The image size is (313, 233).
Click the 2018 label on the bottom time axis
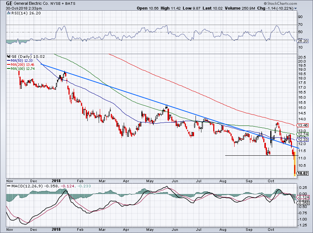click(56, 230)
